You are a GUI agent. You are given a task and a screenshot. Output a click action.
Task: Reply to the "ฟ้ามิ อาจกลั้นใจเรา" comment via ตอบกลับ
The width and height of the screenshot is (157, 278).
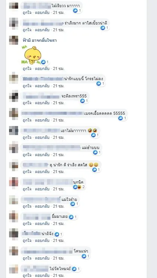pos(42,68)
